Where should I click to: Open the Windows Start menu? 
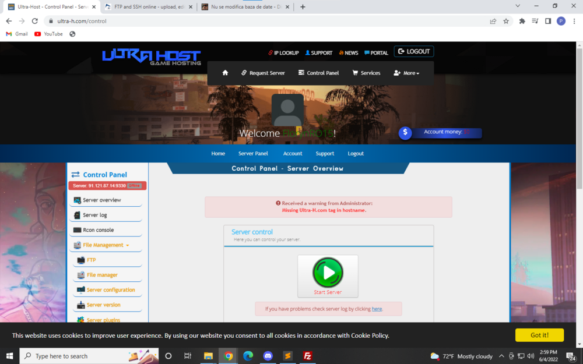(9, 356)
